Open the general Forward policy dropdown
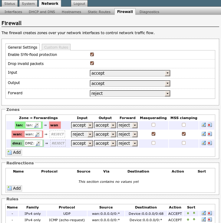 tap(130, 94)
